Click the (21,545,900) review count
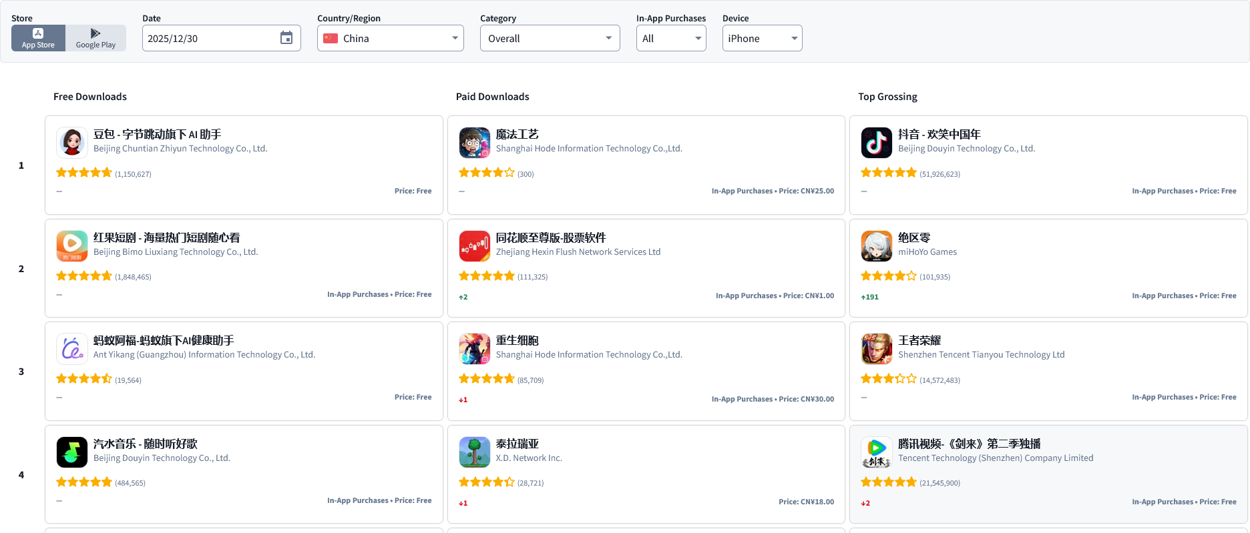Screen dimensions: 1250x533 click(940, 483)
